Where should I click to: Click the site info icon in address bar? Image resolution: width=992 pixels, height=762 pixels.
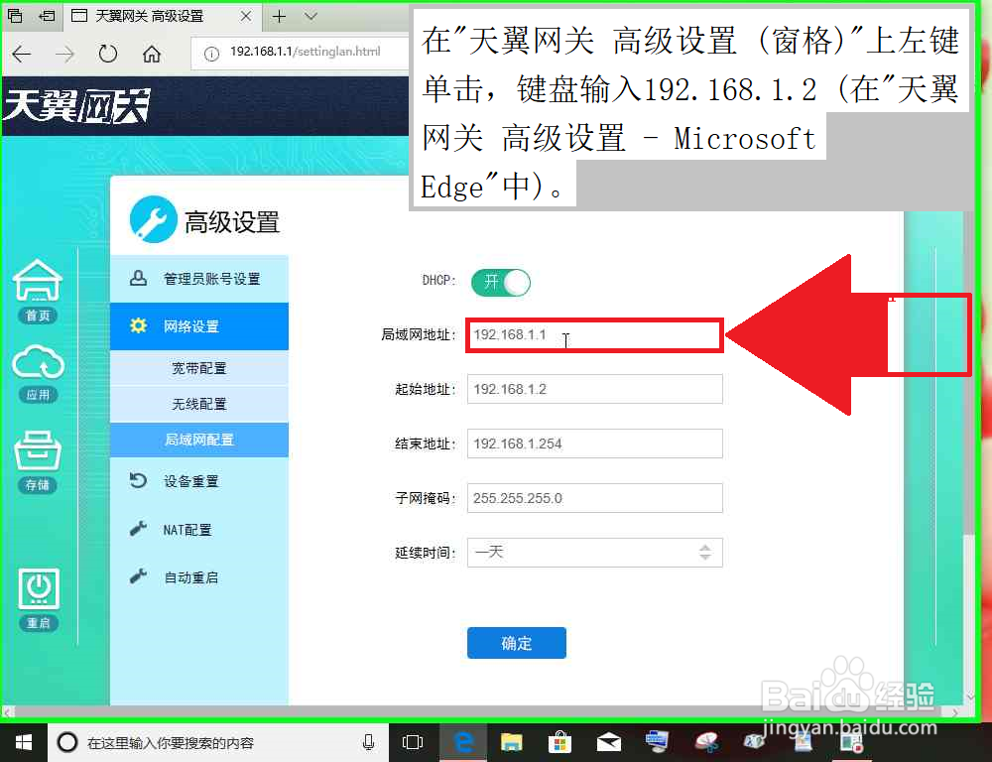(x=211, y=55)
